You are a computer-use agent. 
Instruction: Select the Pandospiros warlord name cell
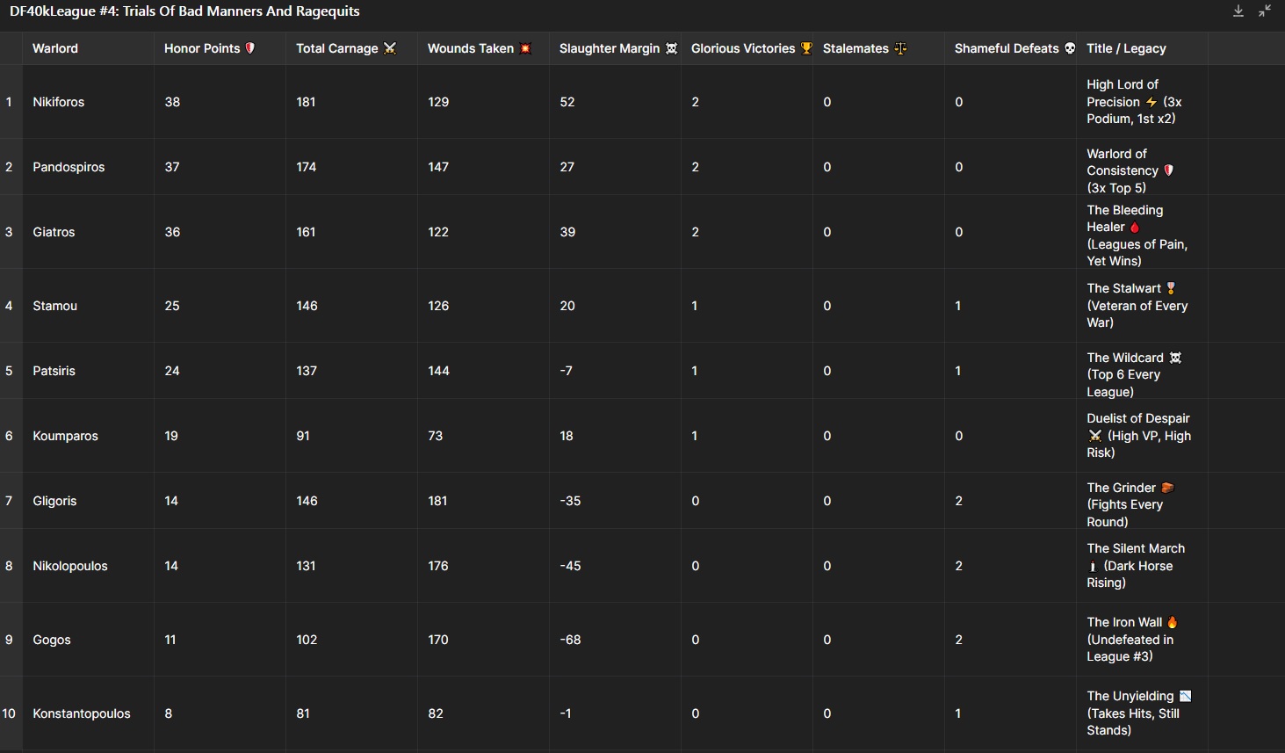tap(69, 167)
